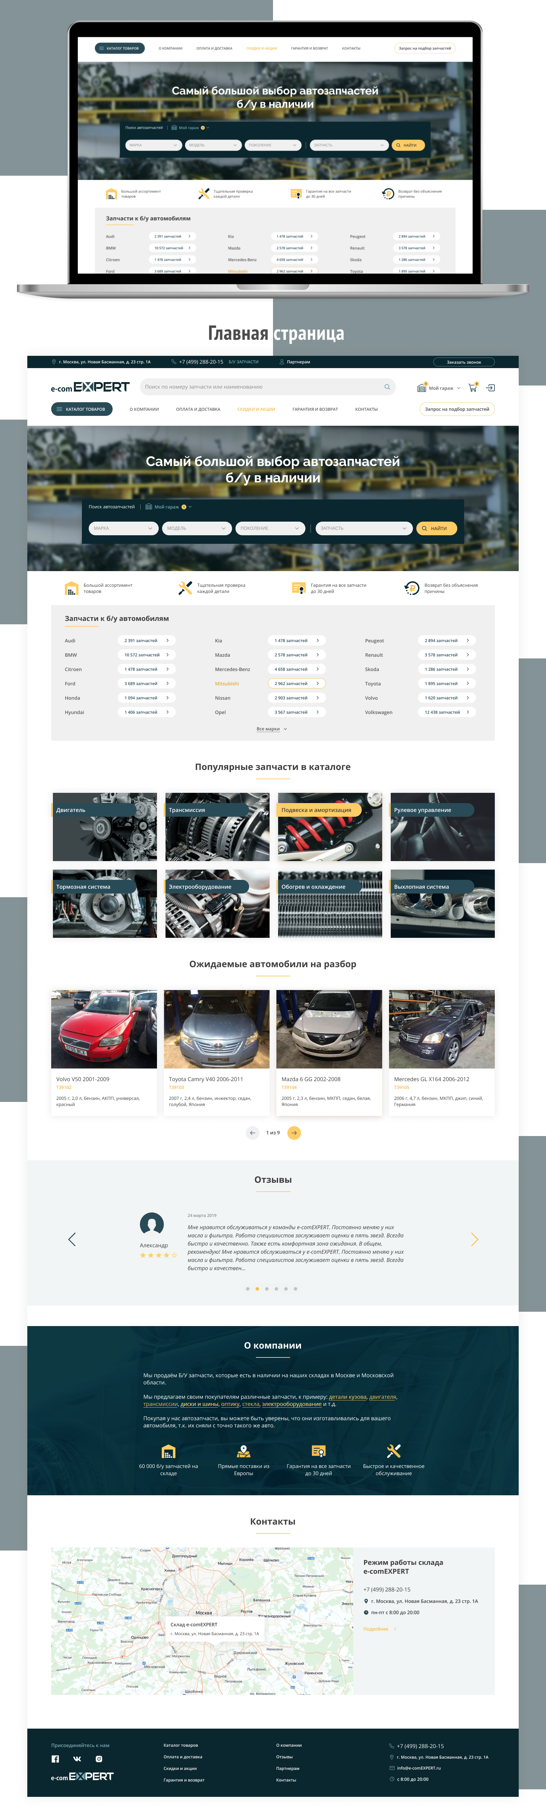The image size is (546, 1818).
Task: Click the "Заказать звонок" button
Action: click(463, 362)
